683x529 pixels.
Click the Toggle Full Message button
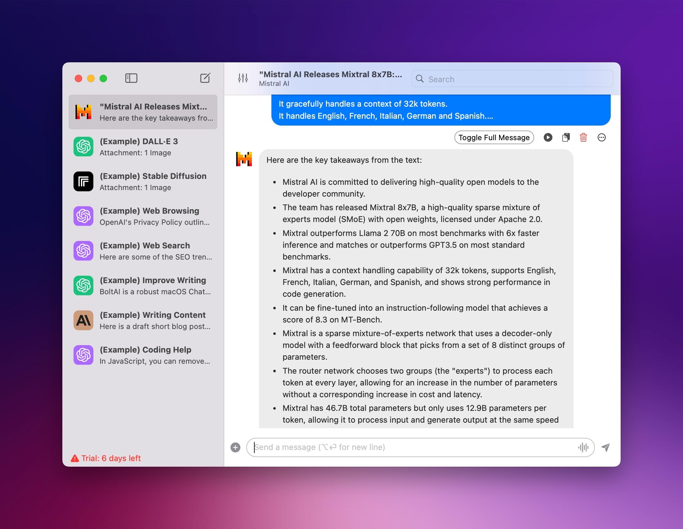point(494,138)
